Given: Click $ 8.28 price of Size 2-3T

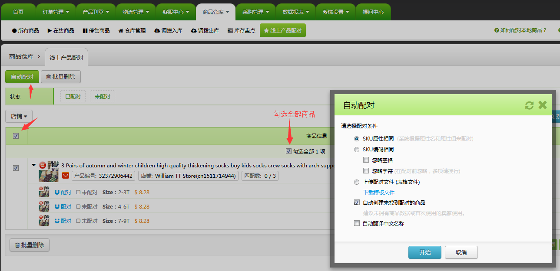Looking at the screenshot, I should pos(142,192).
